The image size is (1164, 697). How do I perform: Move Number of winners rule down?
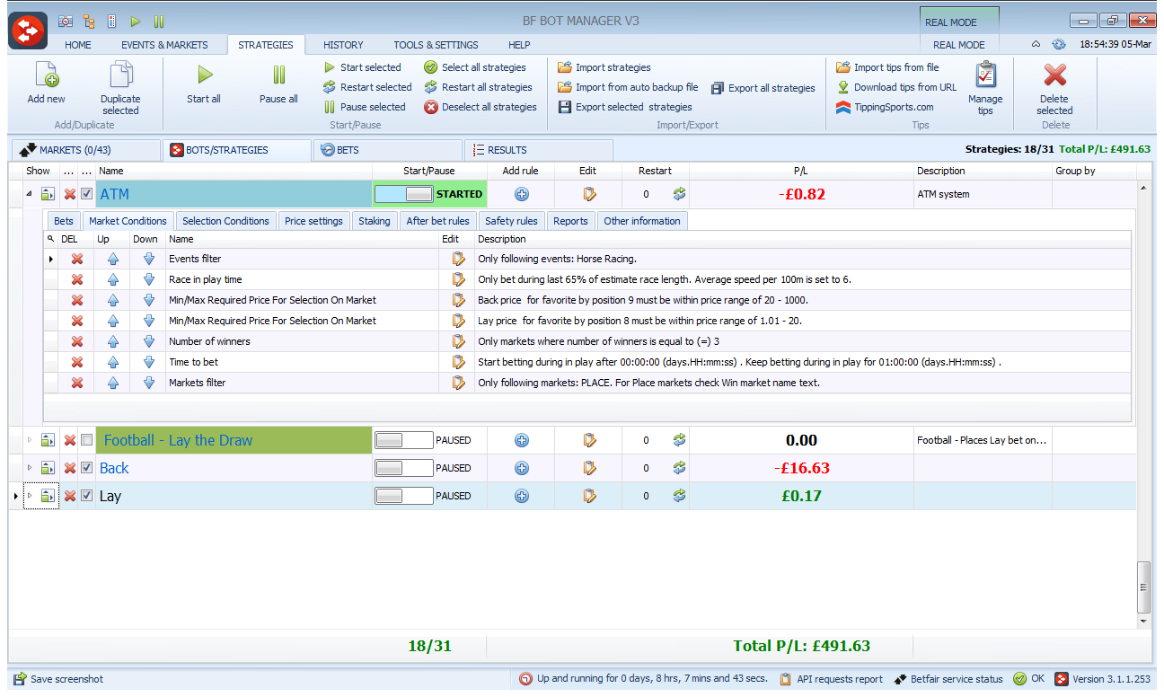[149, 341]
